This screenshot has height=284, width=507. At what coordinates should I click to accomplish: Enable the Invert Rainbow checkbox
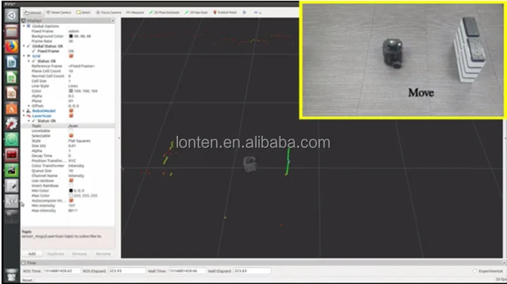point(71,185)
